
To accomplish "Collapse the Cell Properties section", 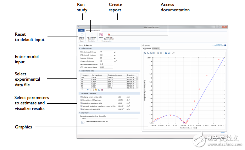I will [79, 48].
